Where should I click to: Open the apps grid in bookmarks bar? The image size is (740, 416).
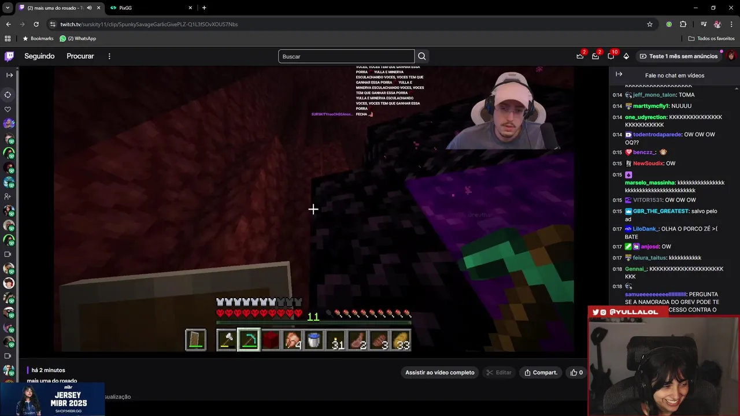click(8, 39)
